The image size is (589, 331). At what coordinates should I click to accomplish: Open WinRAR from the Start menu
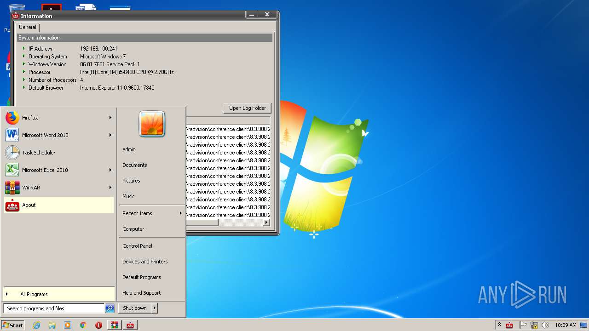pyautogui.click(x=59, y=188)
